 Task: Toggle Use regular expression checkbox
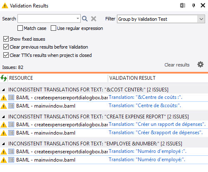click(53, 28)
